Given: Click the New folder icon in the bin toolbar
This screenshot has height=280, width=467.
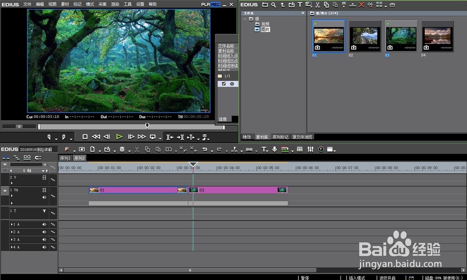Looking at the screenshot, I should 265,5.
